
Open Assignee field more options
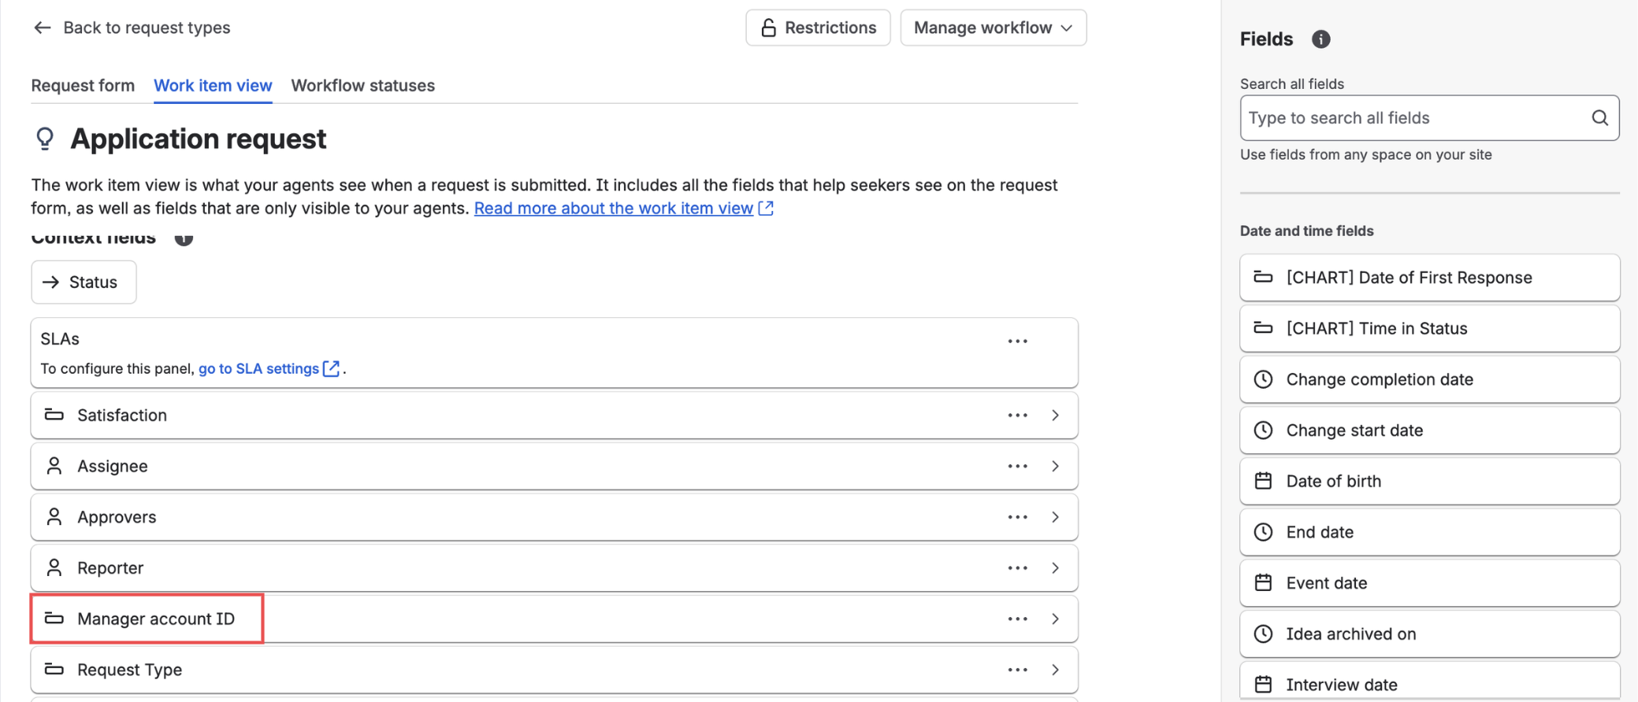(x=1017, y=467)
